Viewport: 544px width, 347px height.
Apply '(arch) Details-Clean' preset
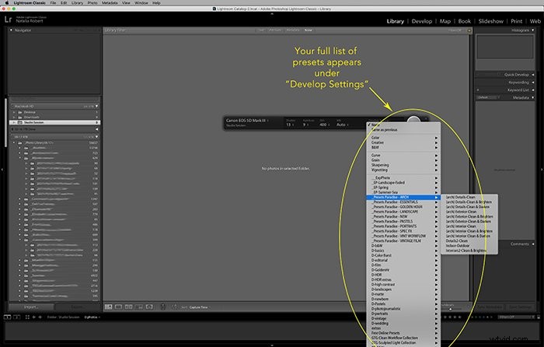pos(469,197)
